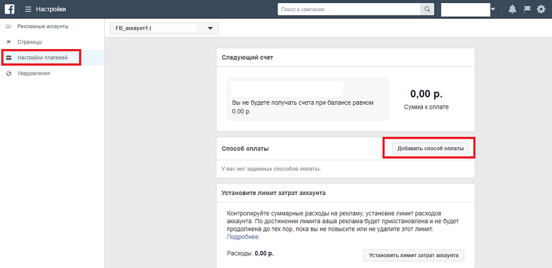Click the 0,00 р. amount due
The image size is (552, 268).
tap(426, 94)
